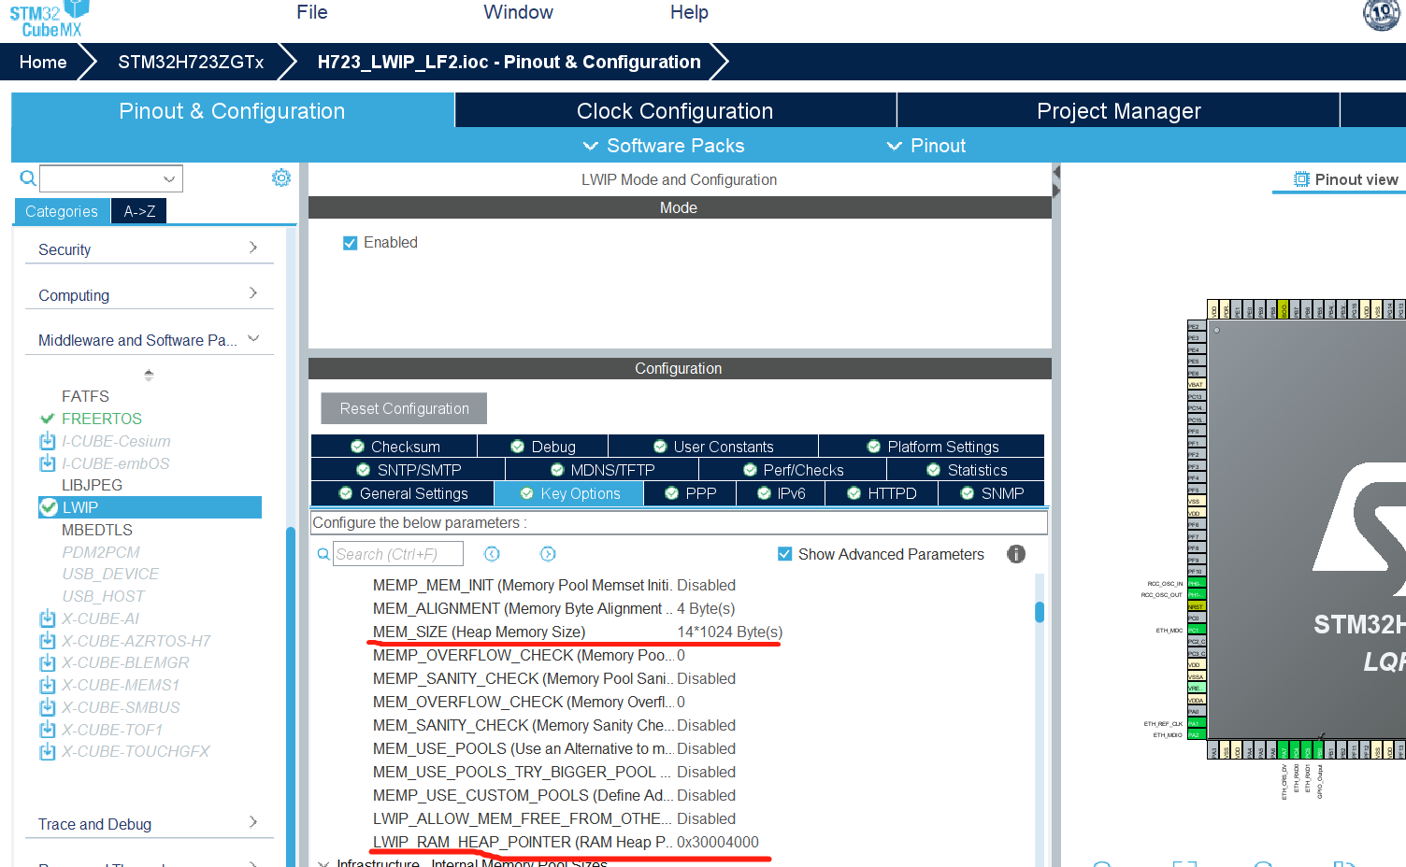Expand the Computing category
1406x867 pixels.
253,293
